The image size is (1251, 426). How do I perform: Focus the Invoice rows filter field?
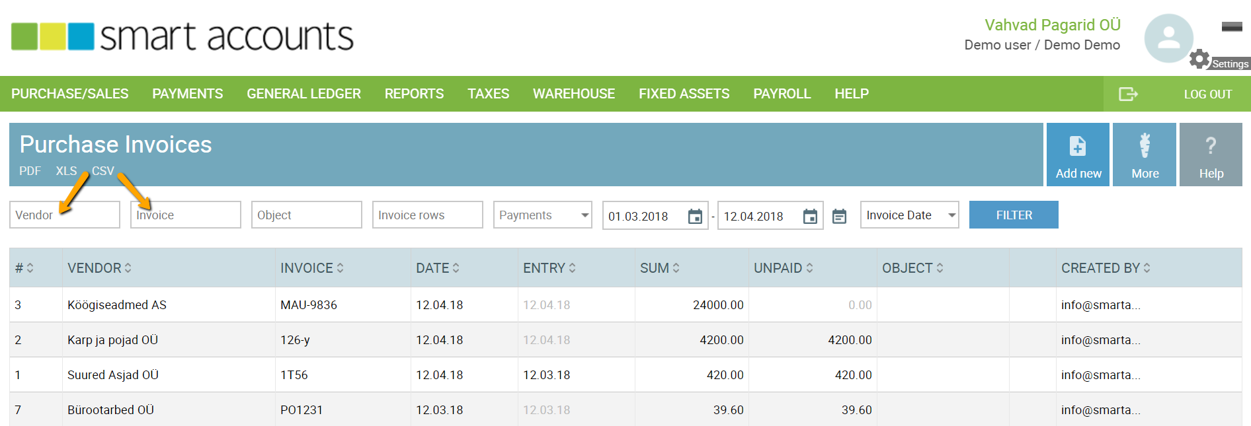428,215
